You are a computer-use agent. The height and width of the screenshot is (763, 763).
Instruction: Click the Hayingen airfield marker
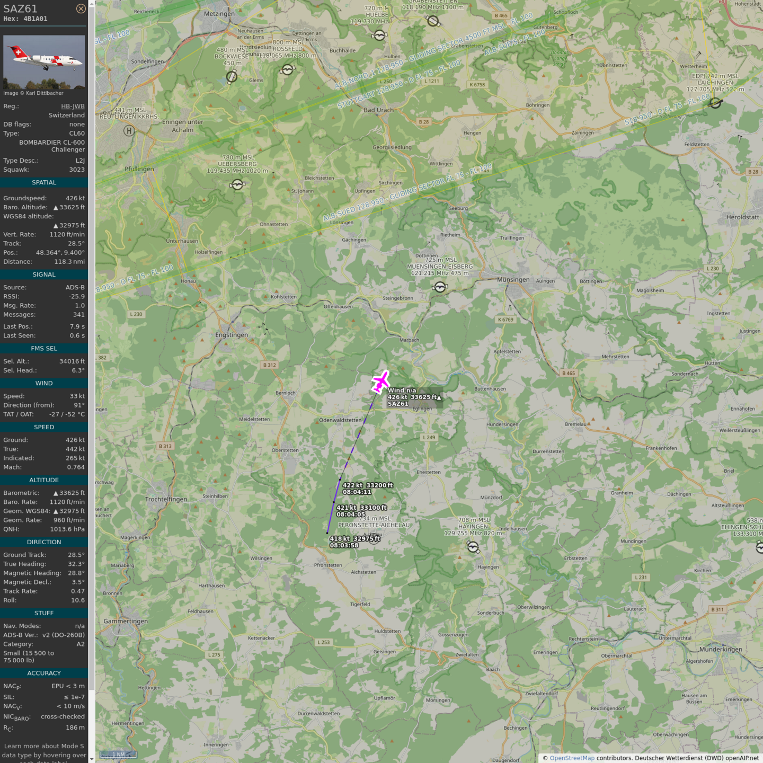coord(473,547)
